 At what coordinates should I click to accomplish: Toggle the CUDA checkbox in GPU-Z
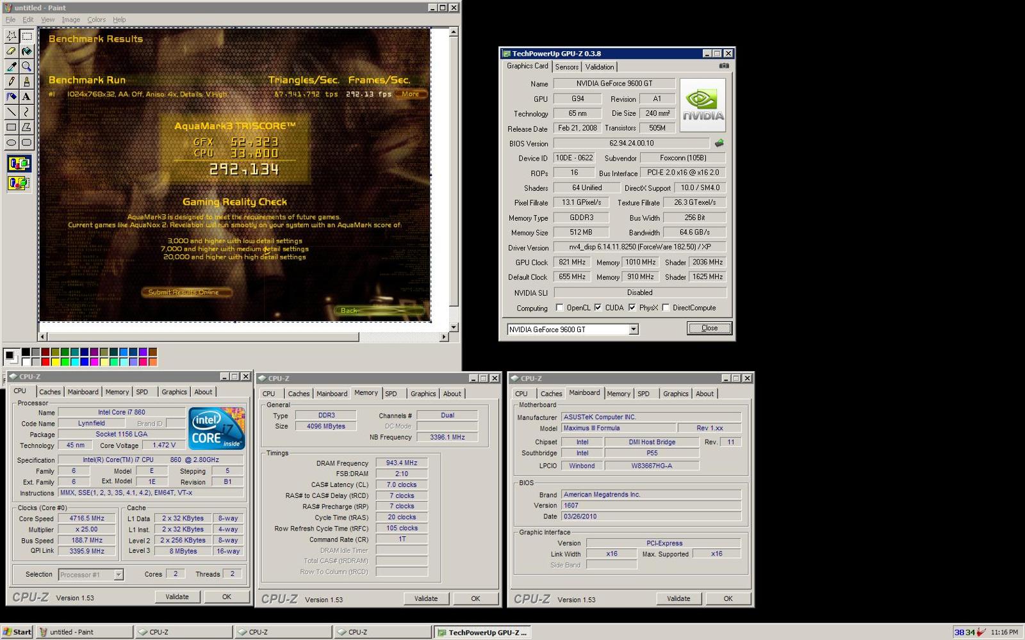pos(598,308)
